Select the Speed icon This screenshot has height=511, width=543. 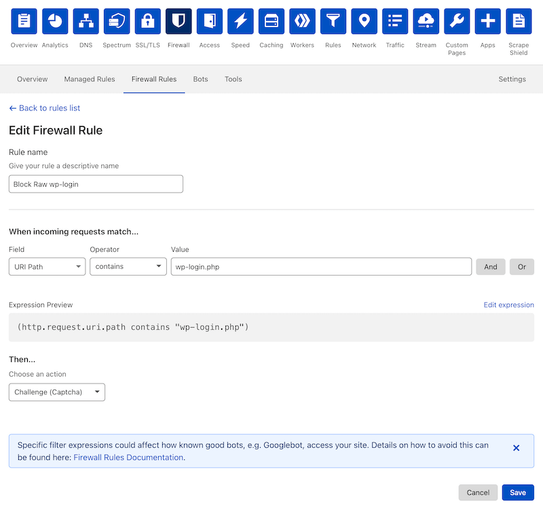pyautogui.click(x=240, y=21)
